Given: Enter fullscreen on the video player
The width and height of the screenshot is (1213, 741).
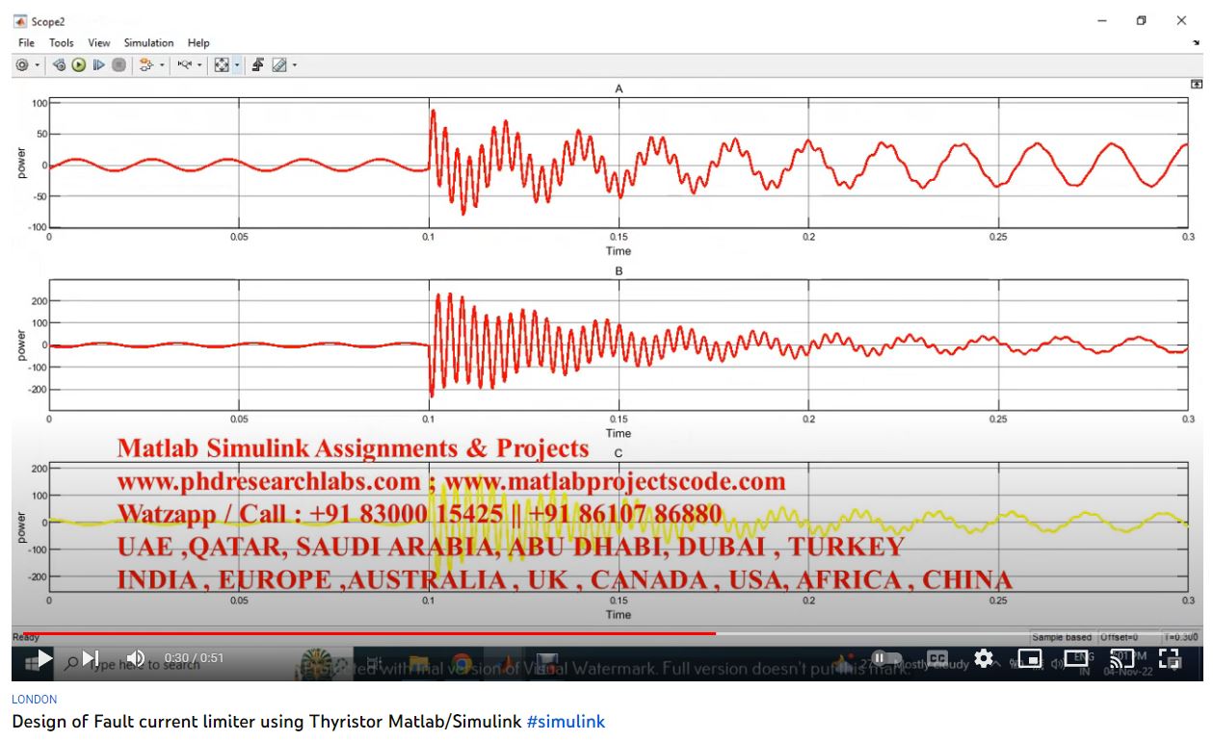Looking at the screenshot, I should pyautogui.click(x=1170, y=658).
